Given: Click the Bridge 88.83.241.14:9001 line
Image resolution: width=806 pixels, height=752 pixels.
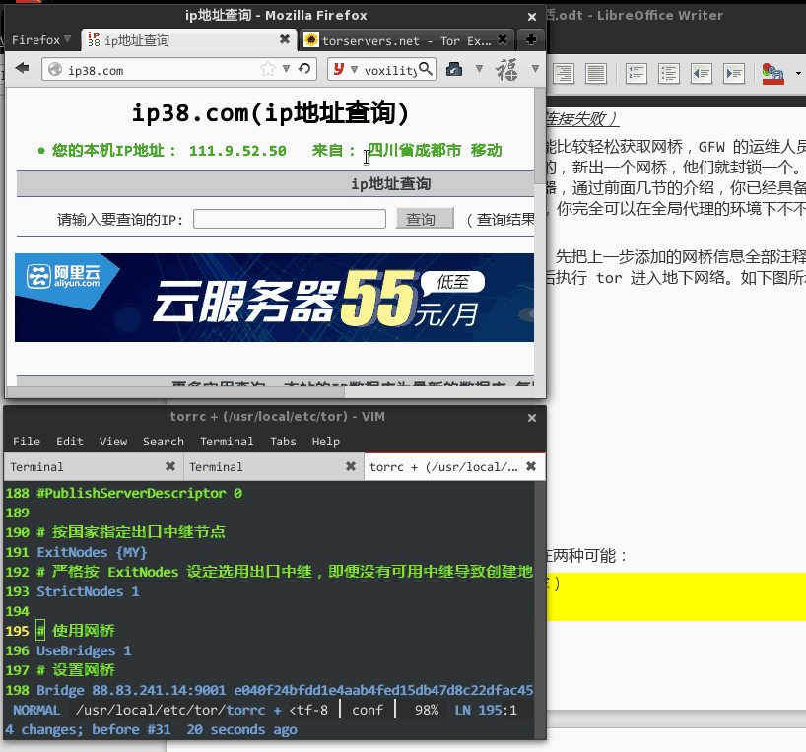Looking at the screenshot, I should click(284, 690).
